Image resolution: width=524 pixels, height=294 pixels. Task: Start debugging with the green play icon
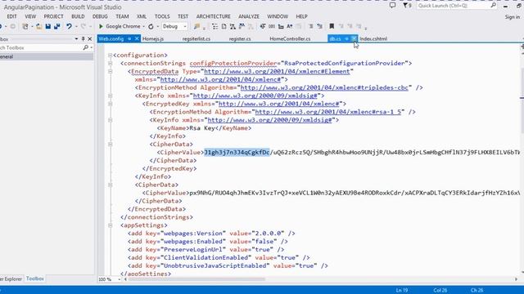pos(101,26)
